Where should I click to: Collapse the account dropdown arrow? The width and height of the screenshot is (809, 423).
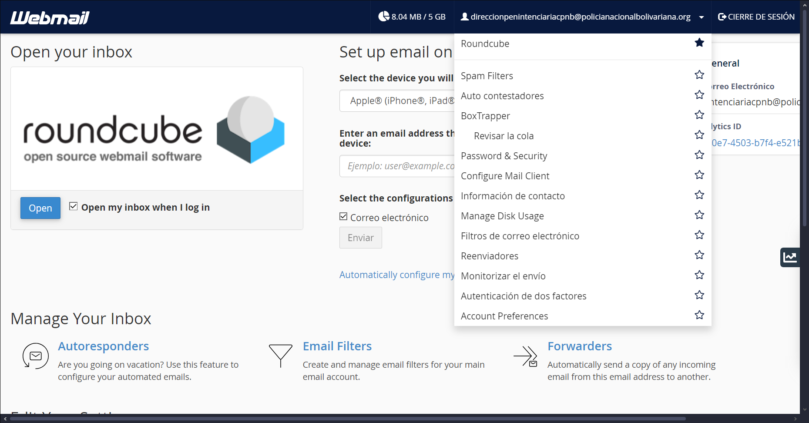tap(702, 17)
